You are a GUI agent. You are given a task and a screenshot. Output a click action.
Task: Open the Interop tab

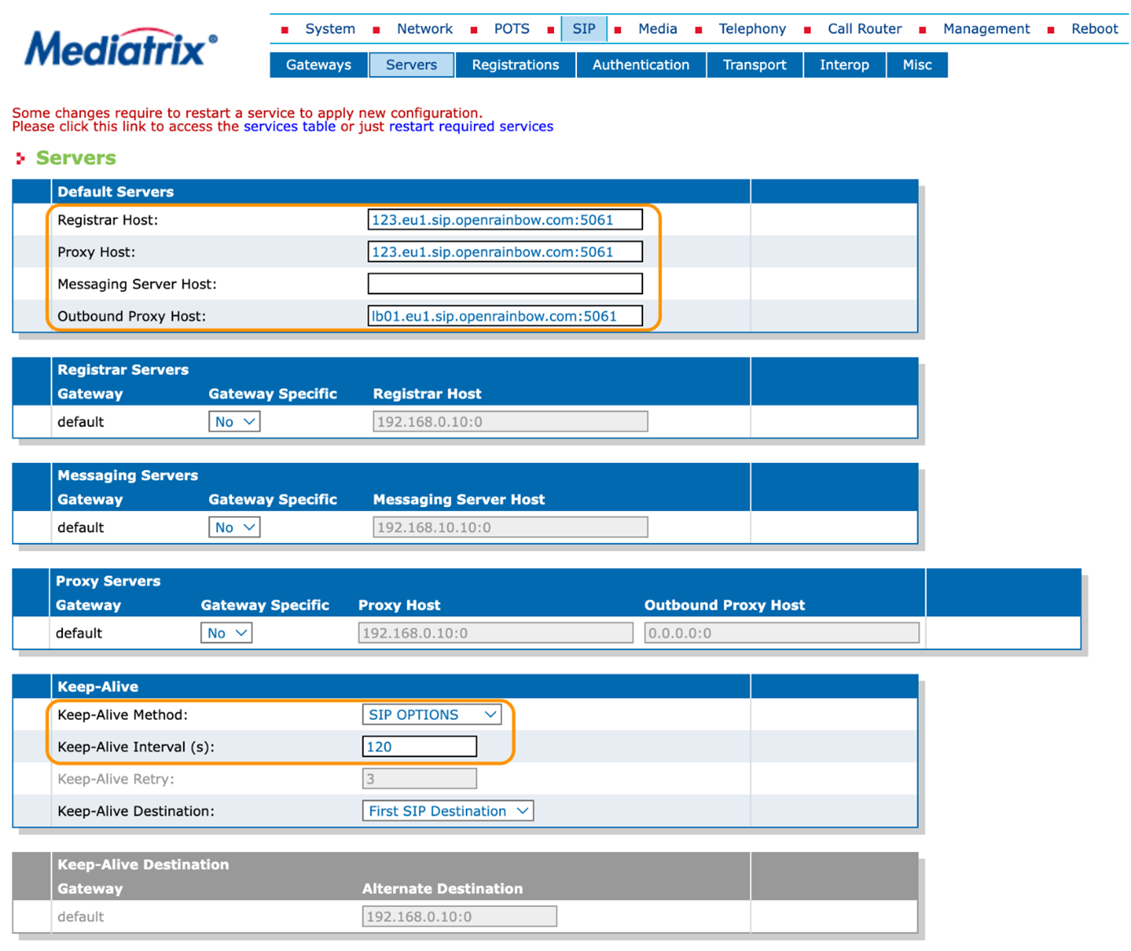845,64
